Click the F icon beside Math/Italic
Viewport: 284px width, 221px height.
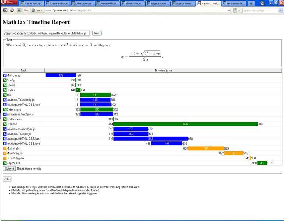[x=5, y=149]
